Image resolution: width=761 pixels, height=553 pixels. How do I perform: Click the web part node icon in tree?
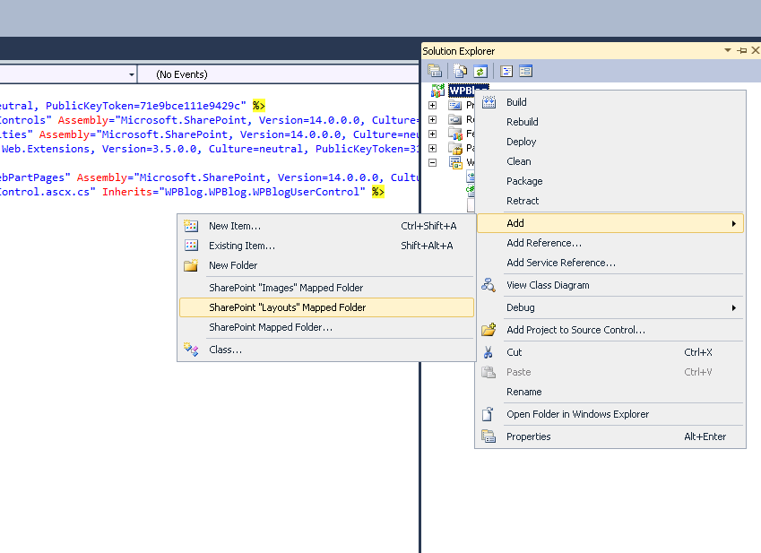tap(455, 162)
